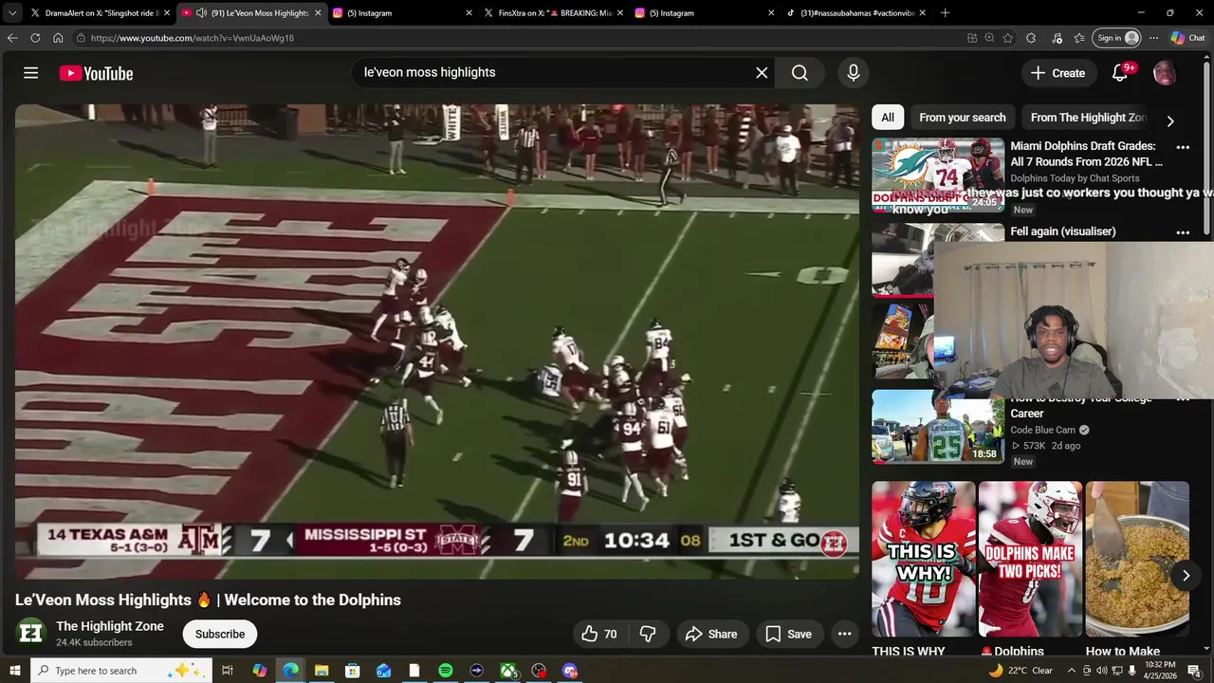This screenshot has width=1214, height=683.
Task: Open the weather 22°C Clear widget
Action: [1021, 671]
